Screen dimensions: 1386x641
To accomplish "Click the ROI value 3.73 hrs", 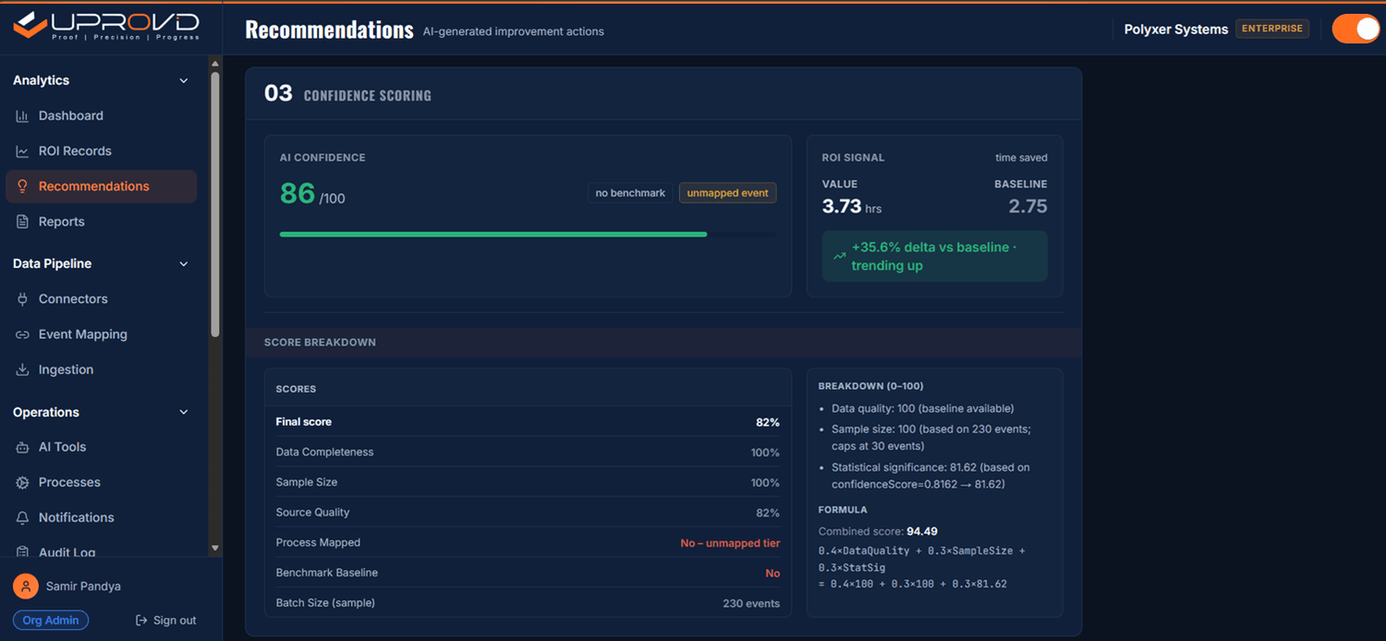I will [x=852, y=207].
